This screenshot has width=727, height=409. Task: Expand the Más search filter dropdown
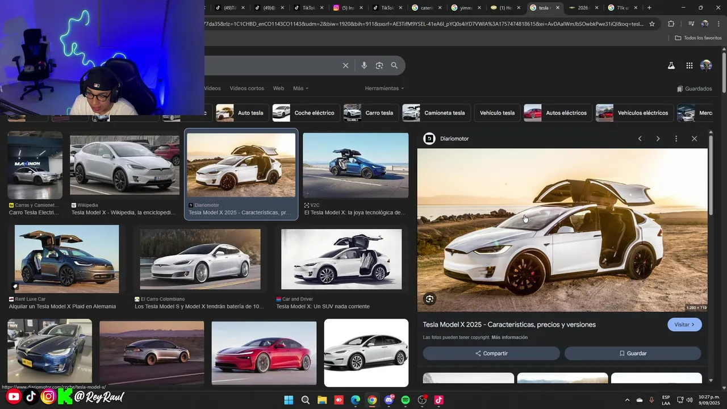point(300,88)
